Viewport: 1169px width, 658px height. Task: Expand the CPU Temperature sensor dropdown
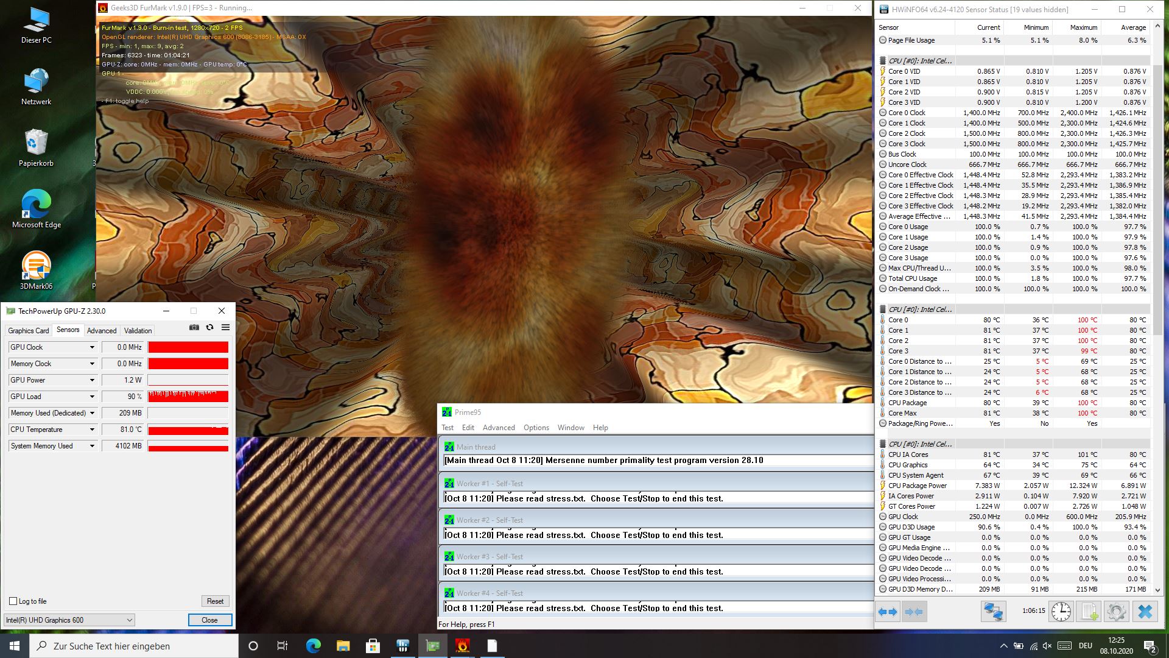click(x=92, y=430)
